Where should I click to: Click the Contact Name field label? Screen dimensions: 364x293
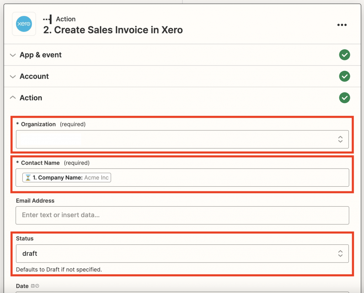click(41, 163)
